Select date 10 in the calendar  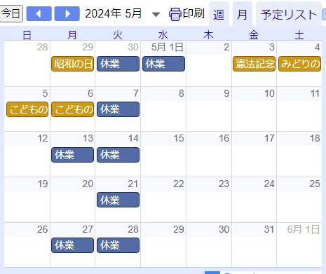click(269, 93)
